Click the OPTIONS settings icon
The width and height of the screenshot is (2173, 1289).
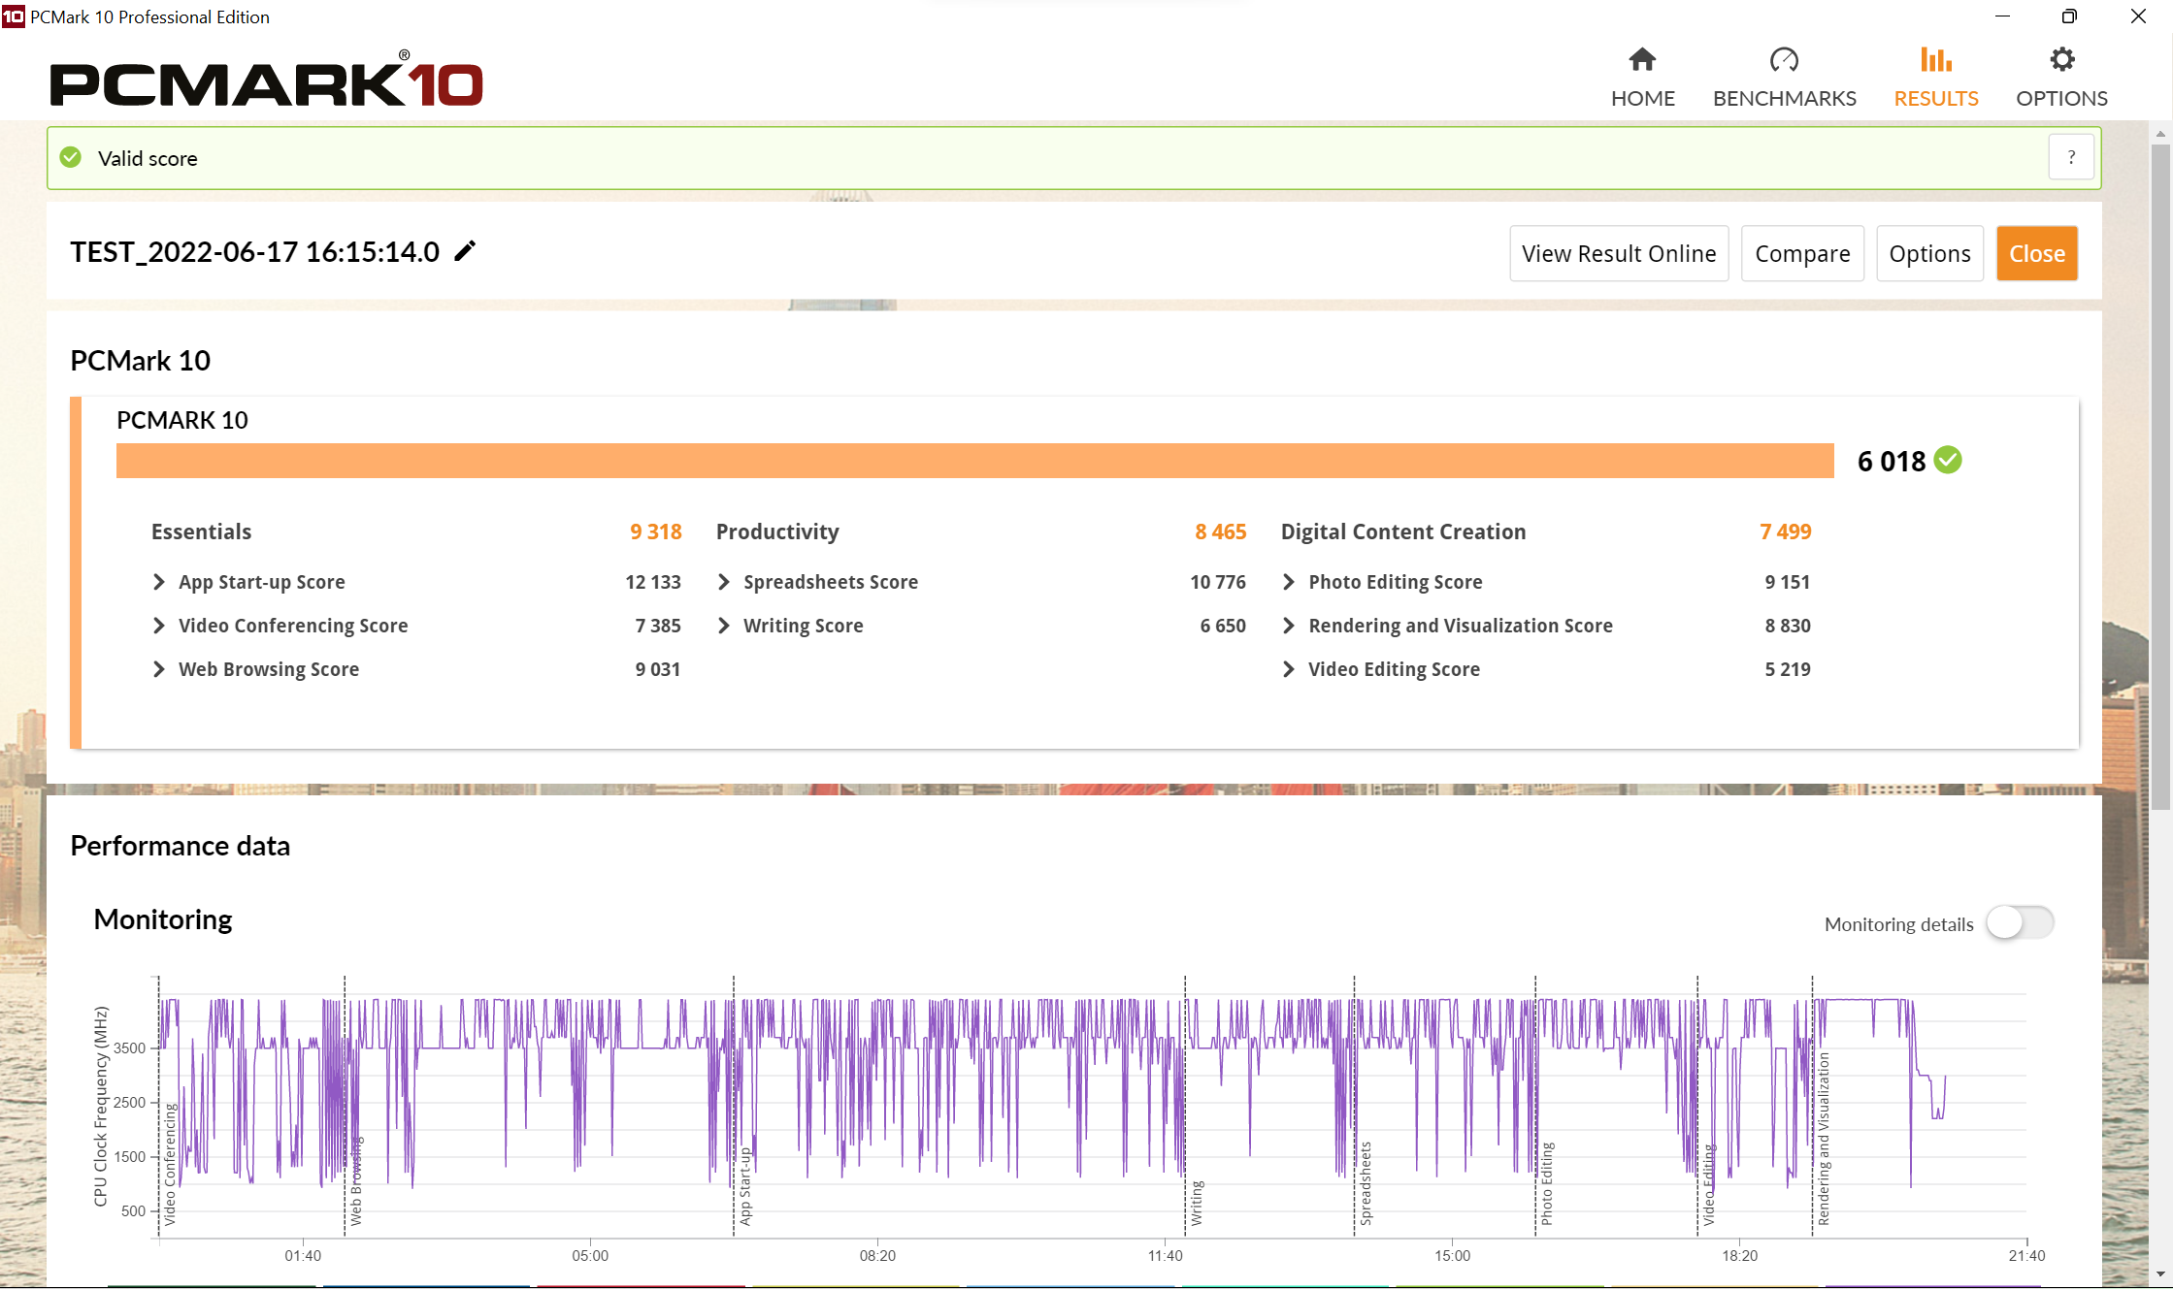coord(2061,58)
